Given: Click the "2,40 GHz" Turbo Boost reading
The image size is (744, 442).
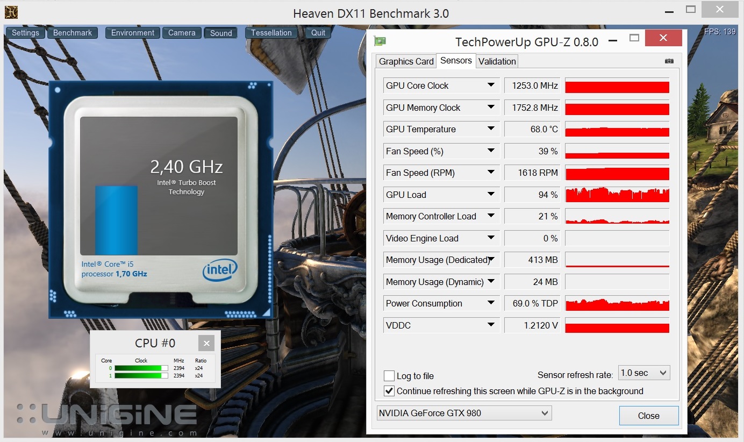Looking at the screenshot, I should 186,167.
